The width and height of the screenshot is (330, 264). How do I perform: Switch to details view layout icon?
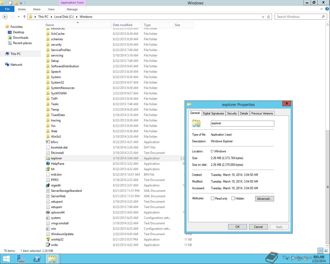[x=320, y=251]
